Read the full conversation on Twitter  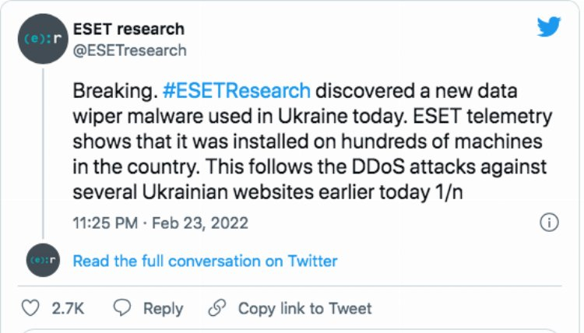(x=205, y=261)
